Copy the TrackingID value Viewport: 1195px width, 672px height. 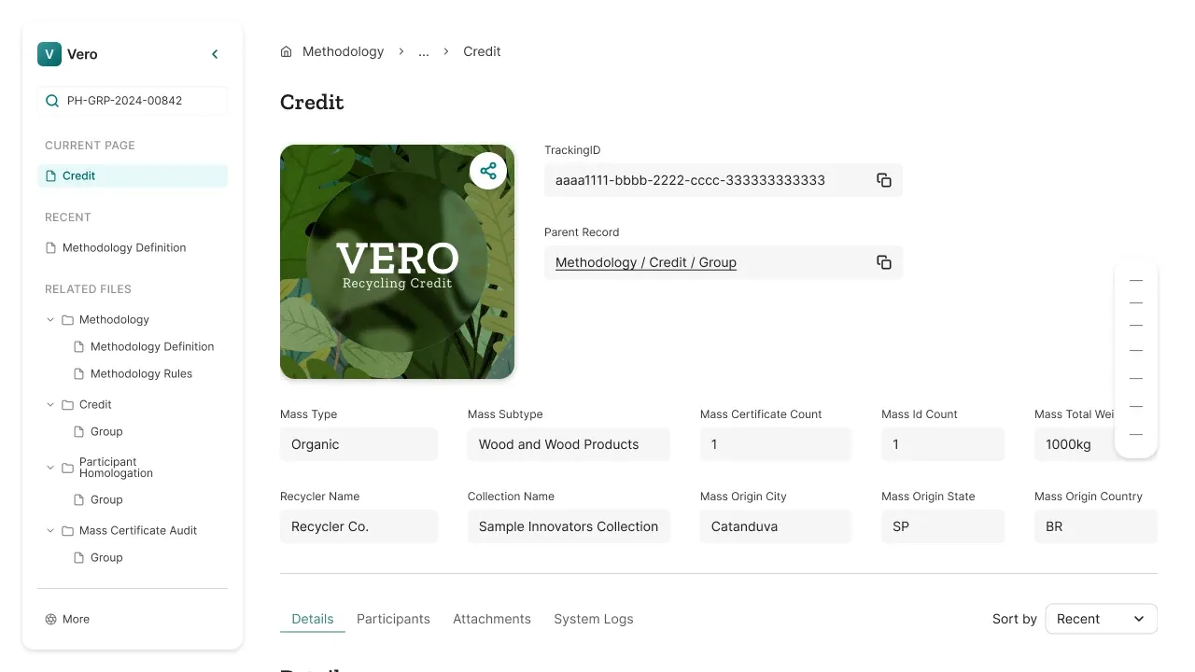click(x=883, y=180)
